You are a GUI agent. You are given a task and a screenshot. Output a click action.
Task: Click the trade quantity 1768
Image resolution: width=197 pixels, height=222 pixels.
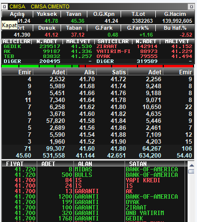66,219
